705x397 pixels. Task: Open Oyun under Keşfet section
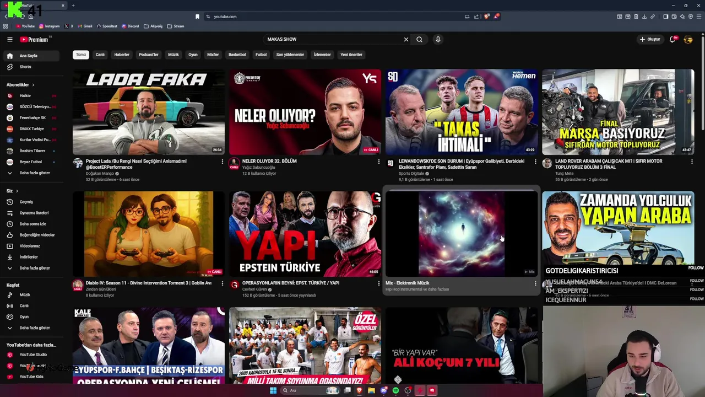click(32, 317)
